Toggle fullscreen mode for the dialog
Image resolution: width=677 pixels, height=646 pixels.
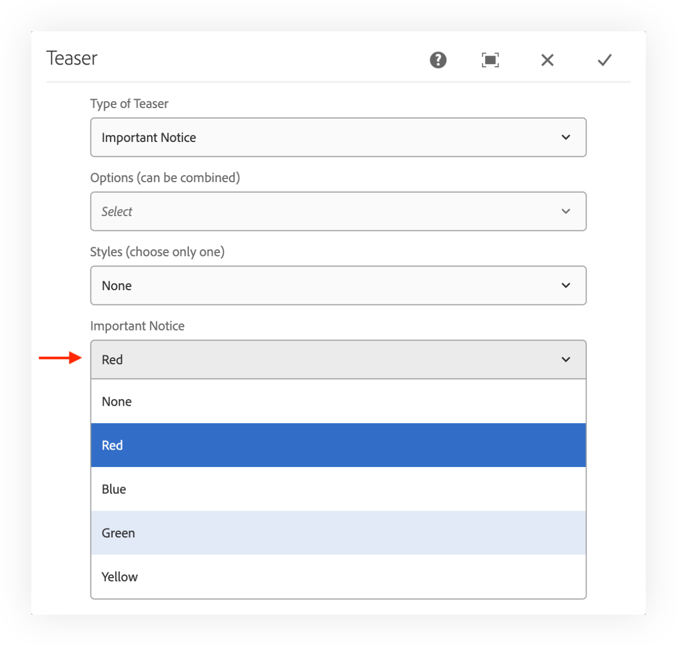tap(490, 60)
